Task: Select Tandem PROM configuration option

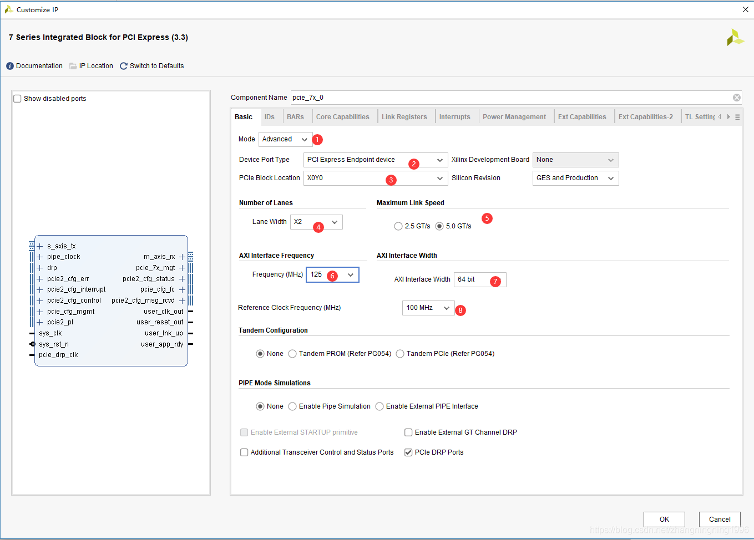Action: tap(292, 354)
